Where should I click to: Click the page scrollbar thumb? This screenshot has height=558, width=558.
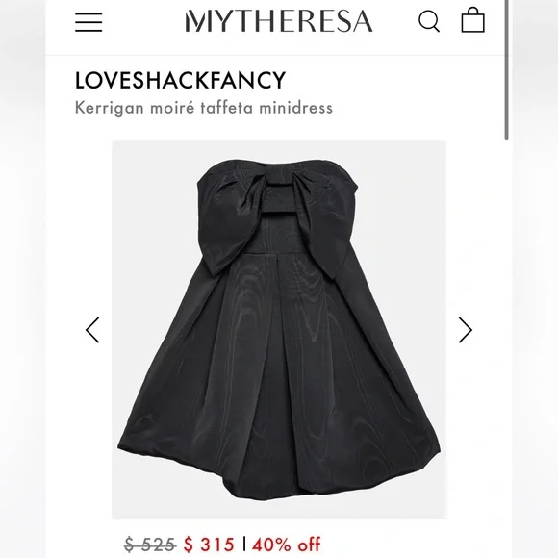506,70
